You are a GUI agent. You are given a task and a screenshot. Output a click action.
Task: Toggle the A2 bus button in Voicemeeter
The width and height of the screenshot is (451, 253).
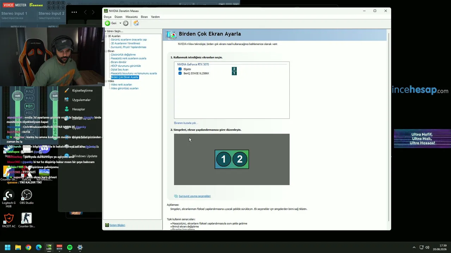[30, 91]
